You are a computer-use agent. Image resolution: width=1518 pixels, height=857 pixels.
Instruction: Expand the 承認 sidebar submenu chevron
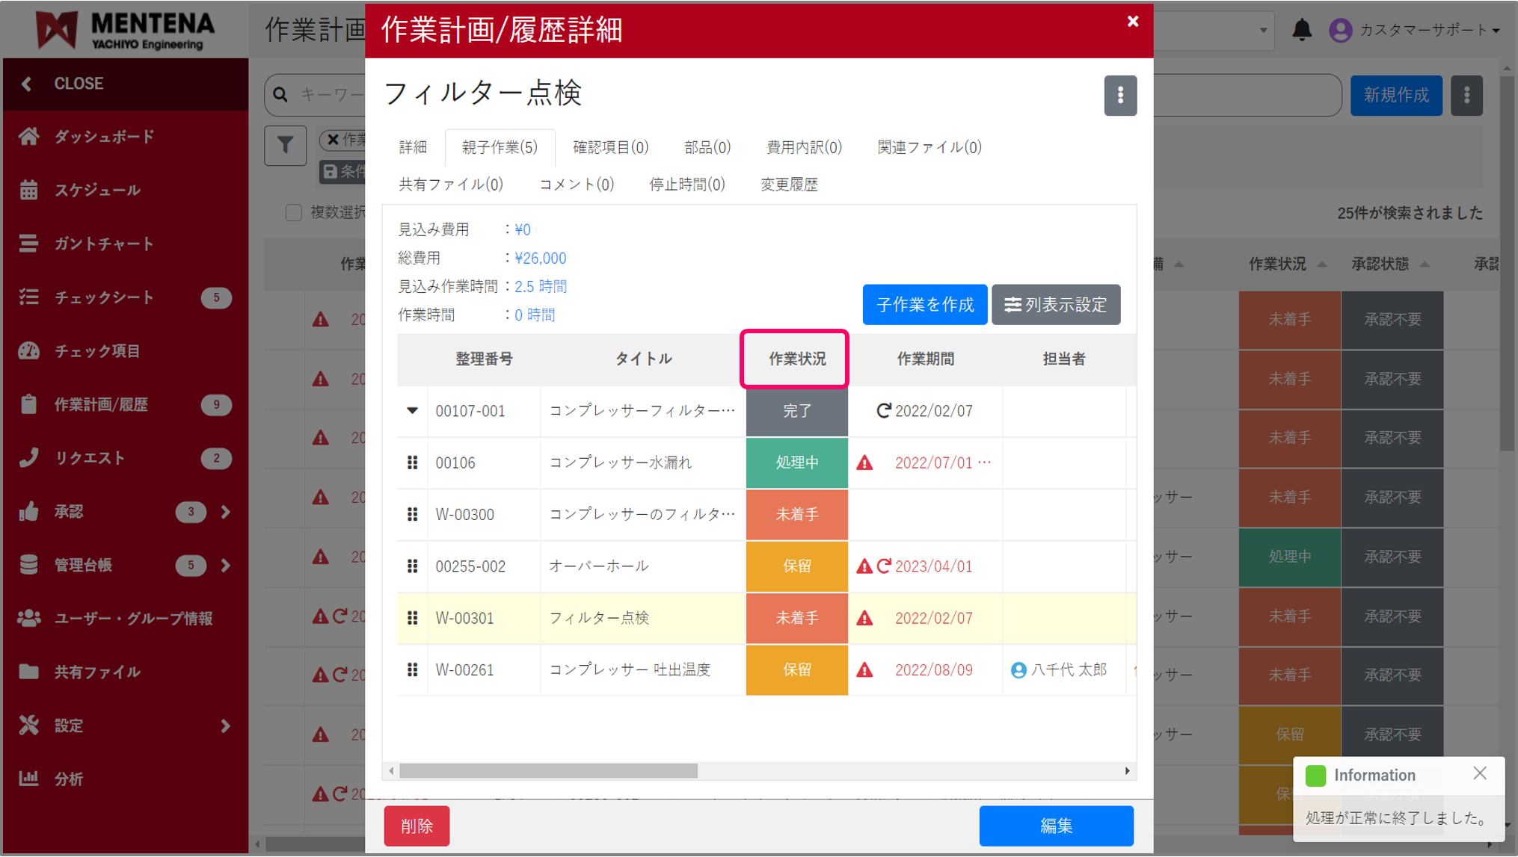(x=226, y=512)
